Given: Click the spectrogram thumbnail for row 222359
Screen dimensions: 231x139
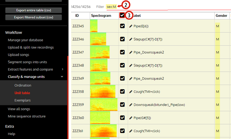Looking at the screenshot, I should point(104,105).
